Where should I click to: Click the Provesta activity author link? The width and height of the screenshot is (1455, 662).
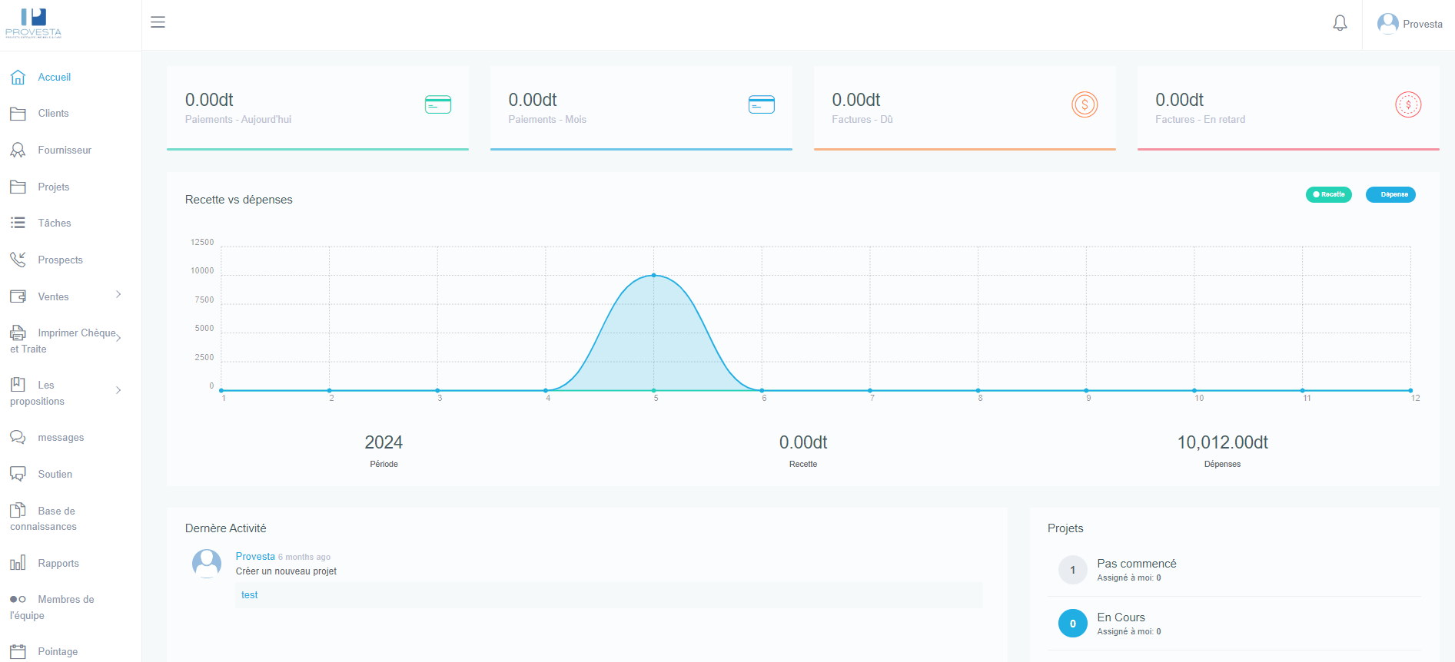tap(255, 556)
